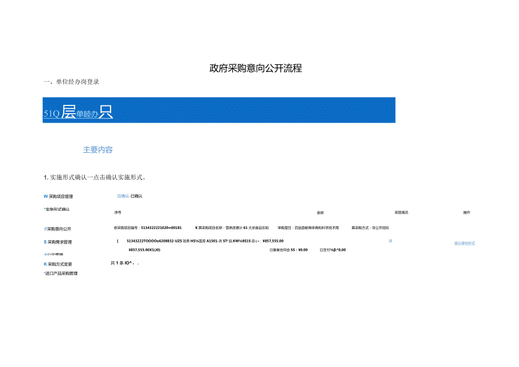Click the 主要内容 heading
Screen dimensions: 519x367
pos(98,150)
